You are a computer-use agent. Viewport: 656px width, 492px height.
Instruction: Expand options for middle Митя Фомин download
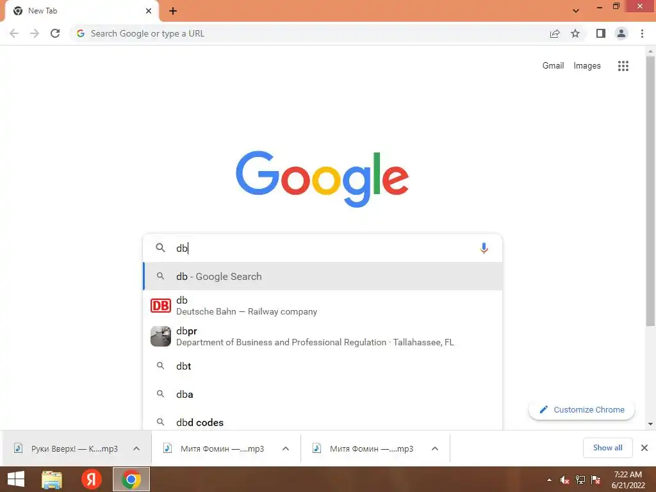286,448
